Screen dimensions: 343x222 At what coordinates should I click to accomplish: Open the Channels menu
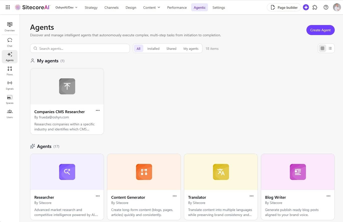pos(111,8)
